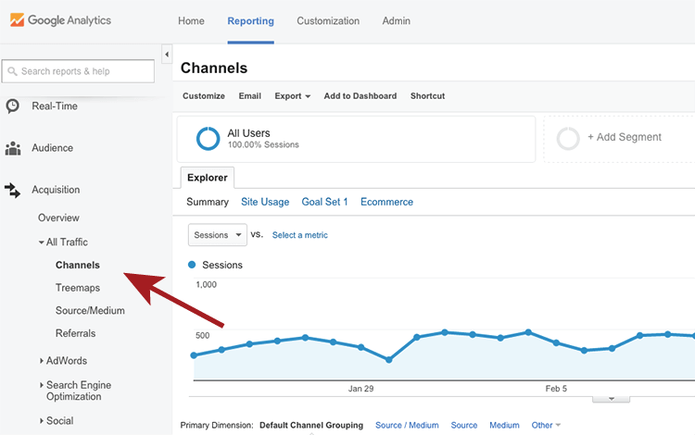Select the Acquisition arrows icon
The width and height of the screenshot is (695, 435).
(x=12, y=191)
